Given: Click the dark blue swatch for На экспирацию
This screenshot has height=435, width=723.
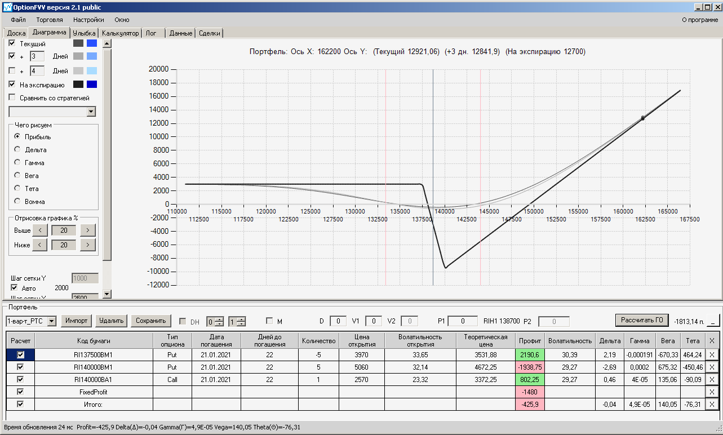Looking at the screenshot, I should (92, 85).
